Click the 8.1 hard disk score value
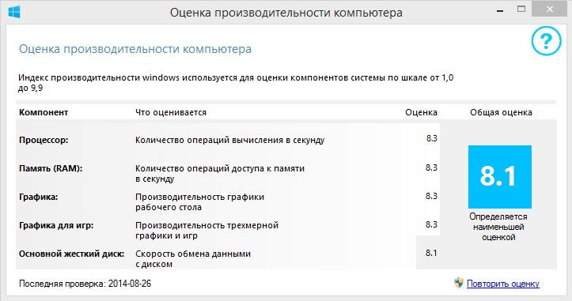 [x=431, y=253]
